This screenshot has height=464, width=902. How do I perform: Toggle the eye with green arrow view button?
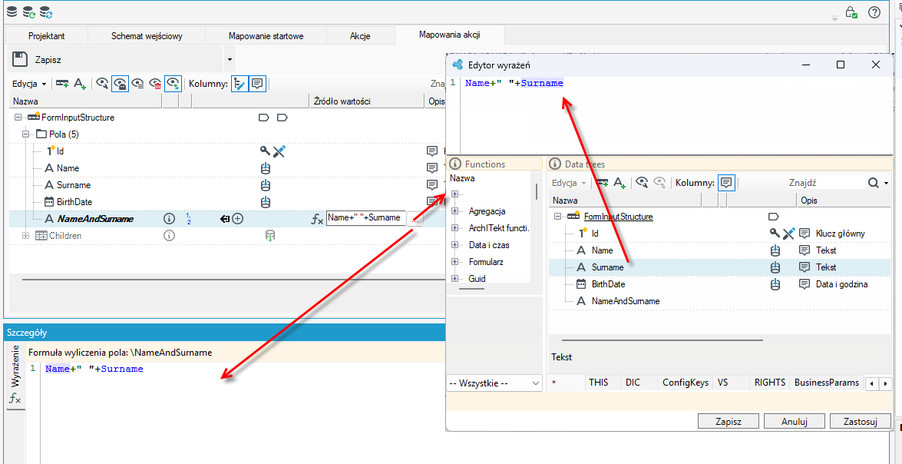pos(173,84)
